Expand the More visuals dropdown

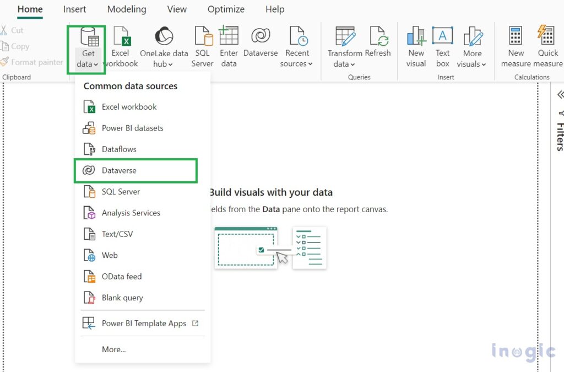pos(472,47)
